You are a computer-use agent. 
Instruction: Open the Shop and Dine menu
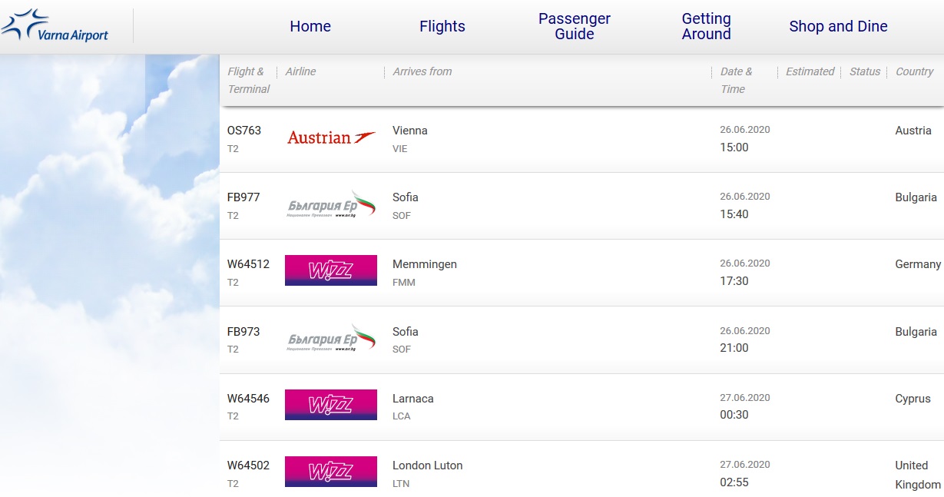click(838, 26)
